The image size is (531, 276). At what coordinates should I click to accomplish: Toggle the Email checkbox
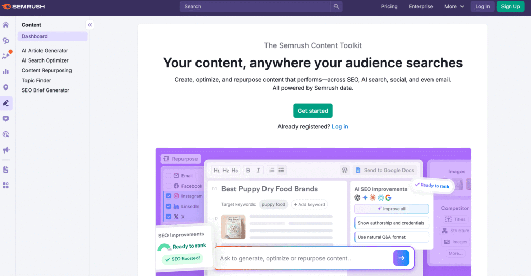(169, 175)
